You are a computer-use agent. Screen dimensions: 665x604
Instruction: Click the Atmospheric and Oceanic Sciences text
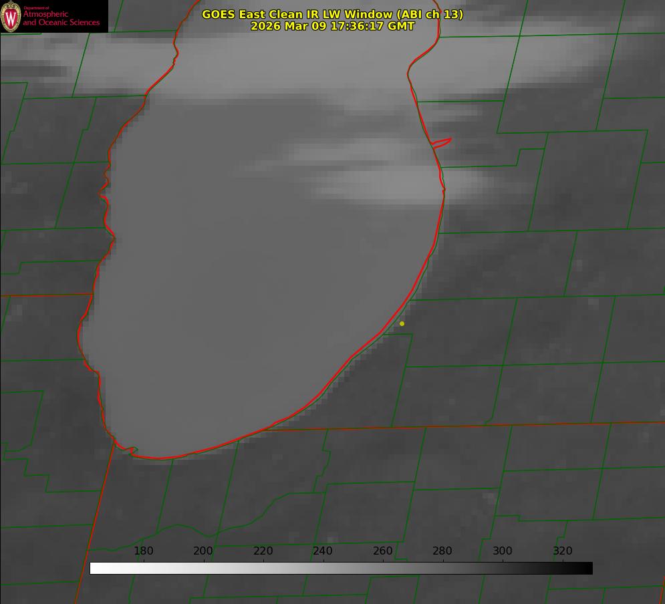pyautogui.click(x=61, y=18)
